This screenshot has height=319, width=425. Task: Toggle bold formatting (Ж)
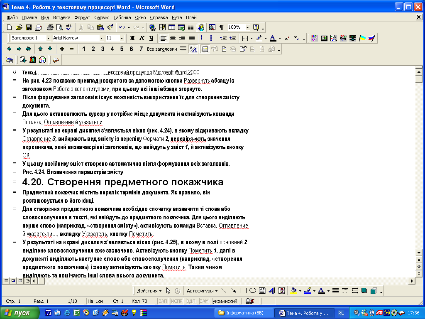[132, 38]
